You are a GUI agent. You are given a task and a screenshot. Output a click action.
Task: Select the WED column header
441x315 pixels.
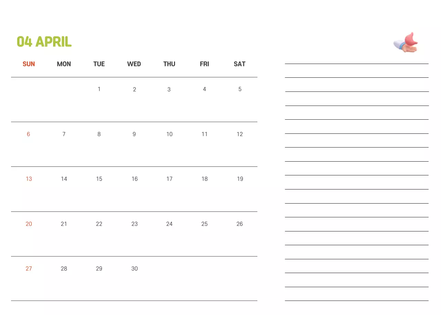pos(134,64)
